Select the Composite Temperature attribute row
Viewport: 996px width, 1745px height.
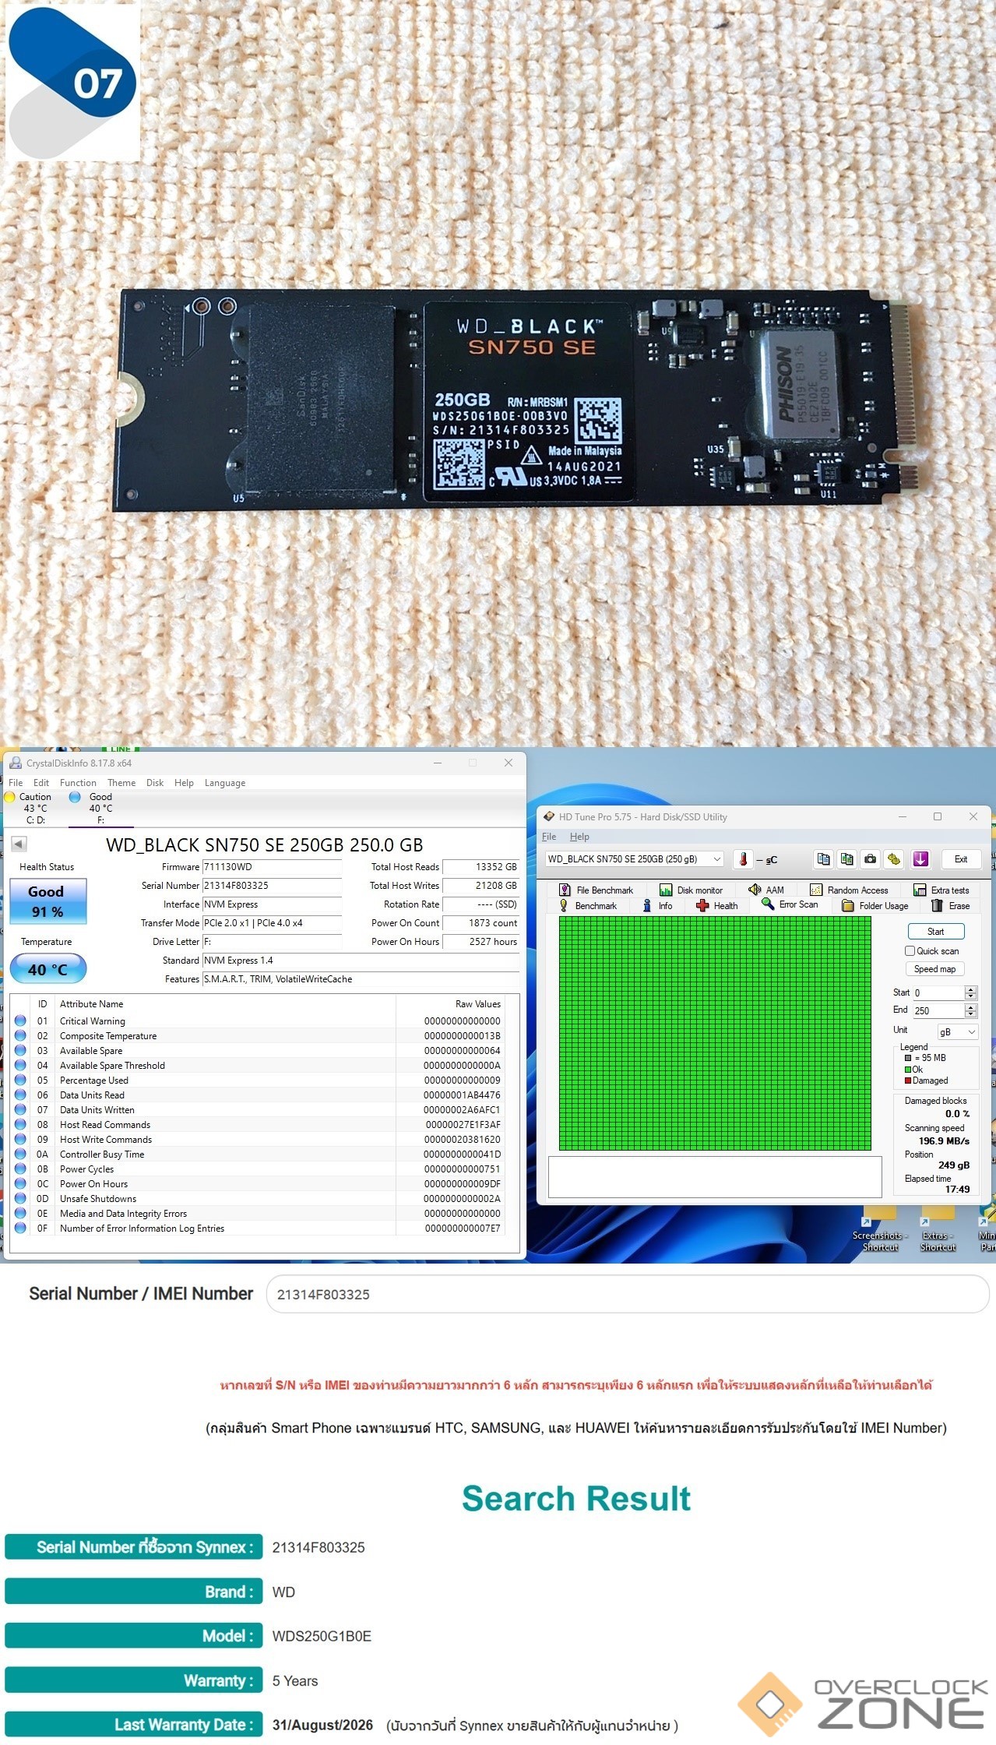click(258, 1035)
